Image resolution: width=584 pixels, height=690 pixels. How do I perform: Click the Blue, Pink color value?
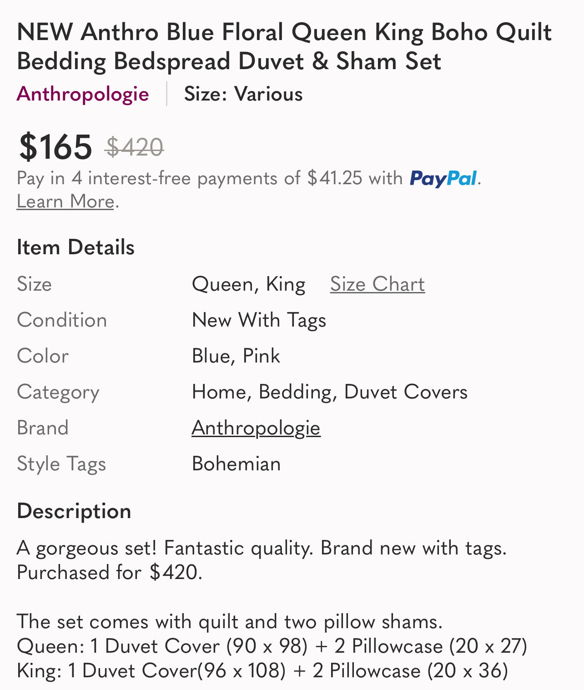point(236,356)
